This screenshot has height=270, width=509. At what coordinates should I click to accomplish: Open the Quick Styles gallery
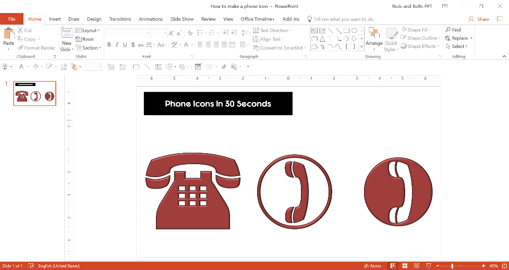(x=391, y=40)
